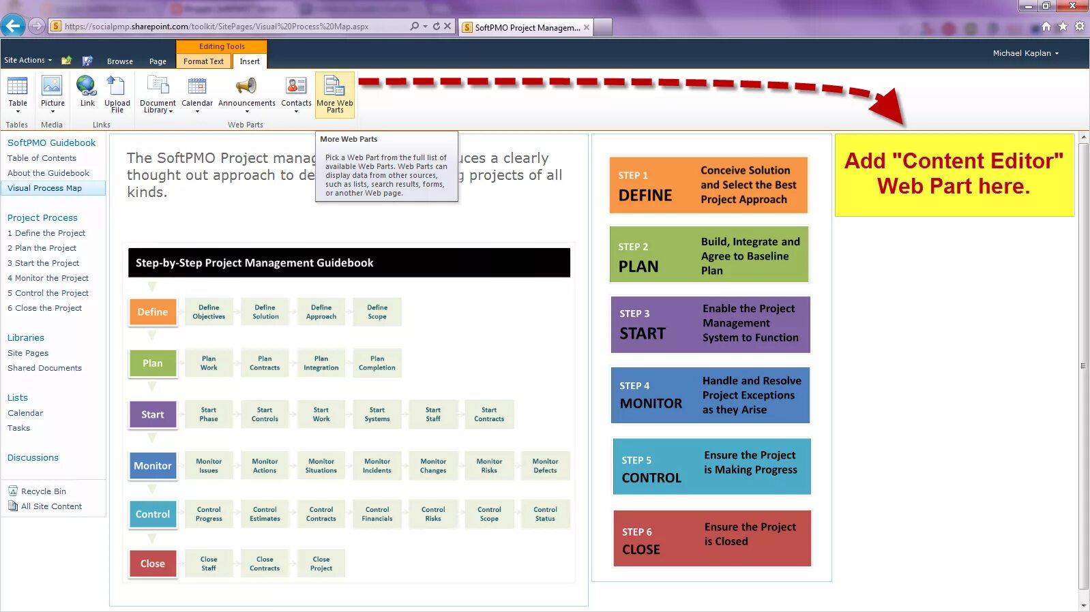Click the browser Back arrow button
Viewport: 1090px width, 612px height.
[x=12, y=26]
